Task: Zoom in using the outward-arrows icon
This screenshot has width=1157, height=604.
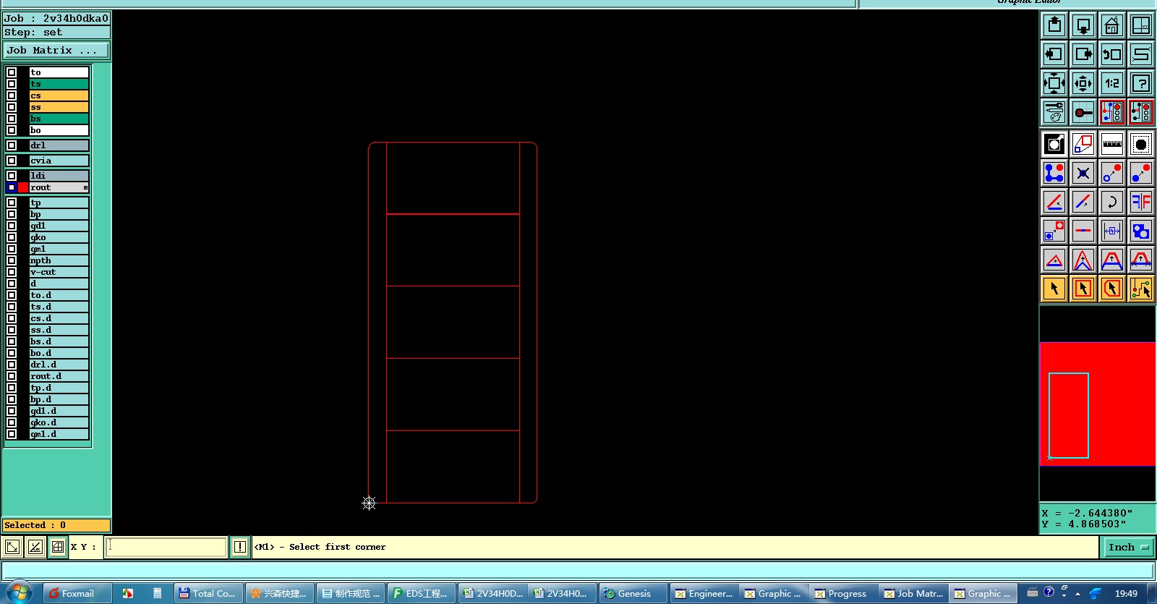Action: coord(1054,83)
